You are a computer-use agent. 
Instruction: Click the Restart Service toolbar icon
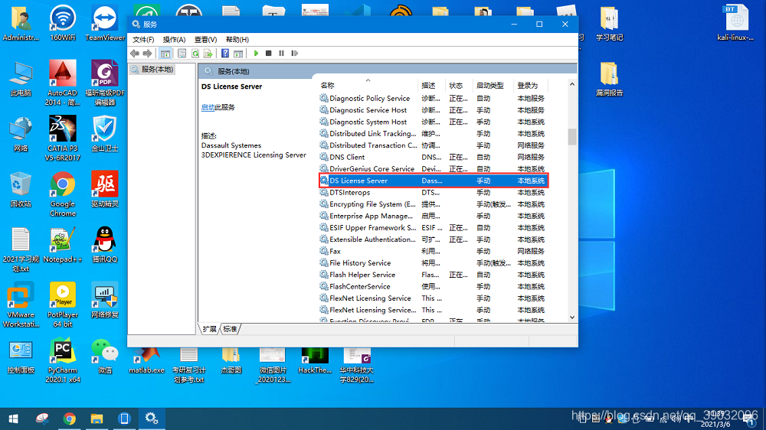(294, 54)
